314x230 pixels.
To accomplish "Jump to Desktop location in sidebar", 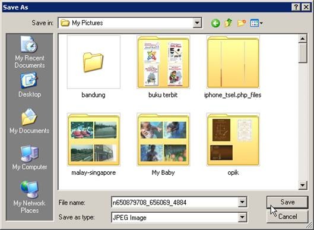I will pyautogui.click(x=30, y=85).
